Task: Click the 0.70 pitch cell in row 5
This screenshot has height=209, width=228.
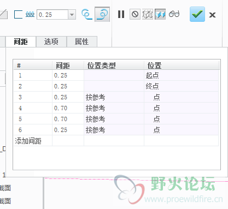Action: pos(68,119)
